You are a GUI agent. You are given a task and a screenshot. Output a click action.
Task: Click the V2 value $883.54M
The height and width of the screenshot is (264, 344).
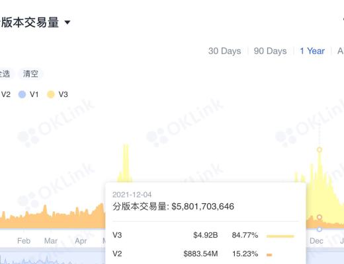pyautogui.click(x=200, y=254)
